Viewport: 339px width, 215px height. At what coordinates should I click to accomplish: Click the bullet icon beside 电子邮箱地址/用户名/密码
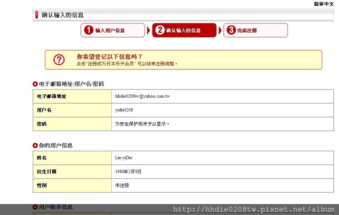point(35,84)
